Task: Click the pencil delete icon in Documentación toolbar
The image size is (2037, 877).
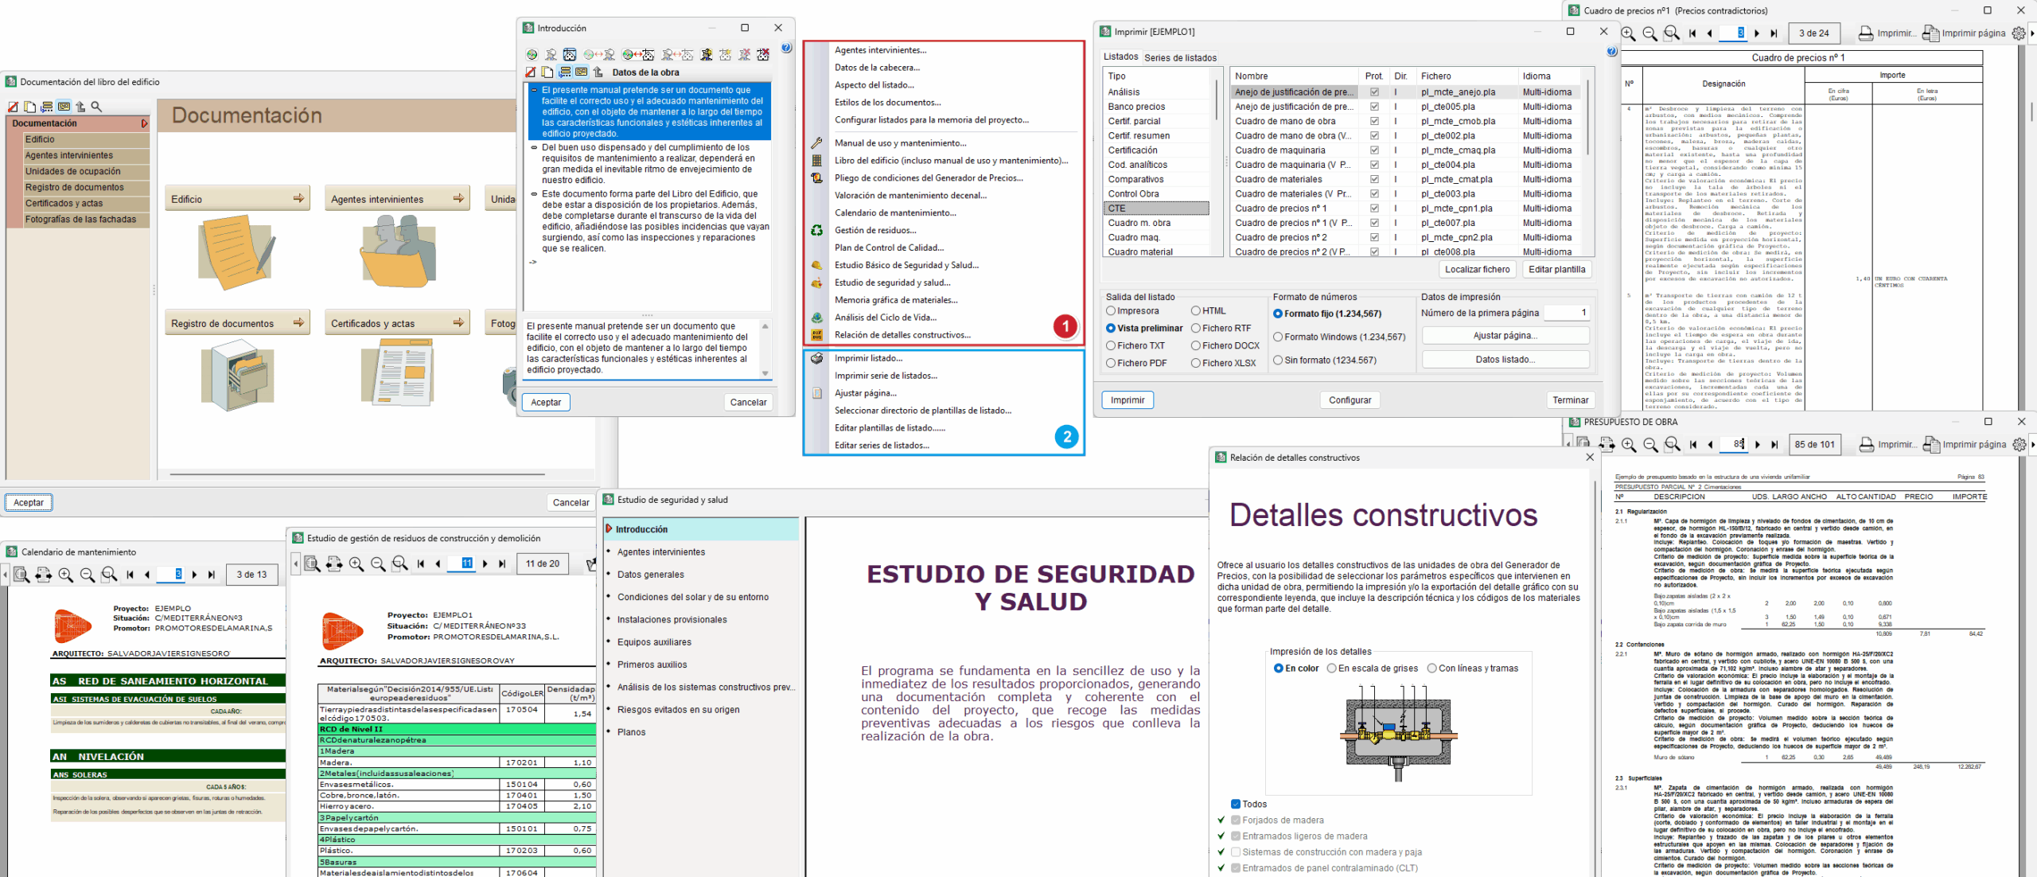Action: click(x=13, y=107)
